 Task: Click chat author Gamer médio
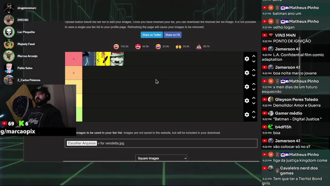[x=288, y=113]
